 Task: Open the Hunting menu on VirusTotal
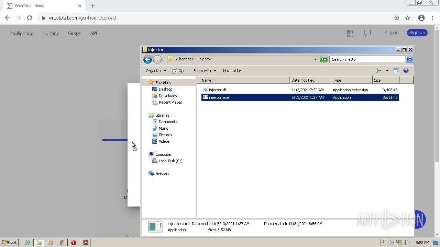pyautogui.click(x=51, y=33)
